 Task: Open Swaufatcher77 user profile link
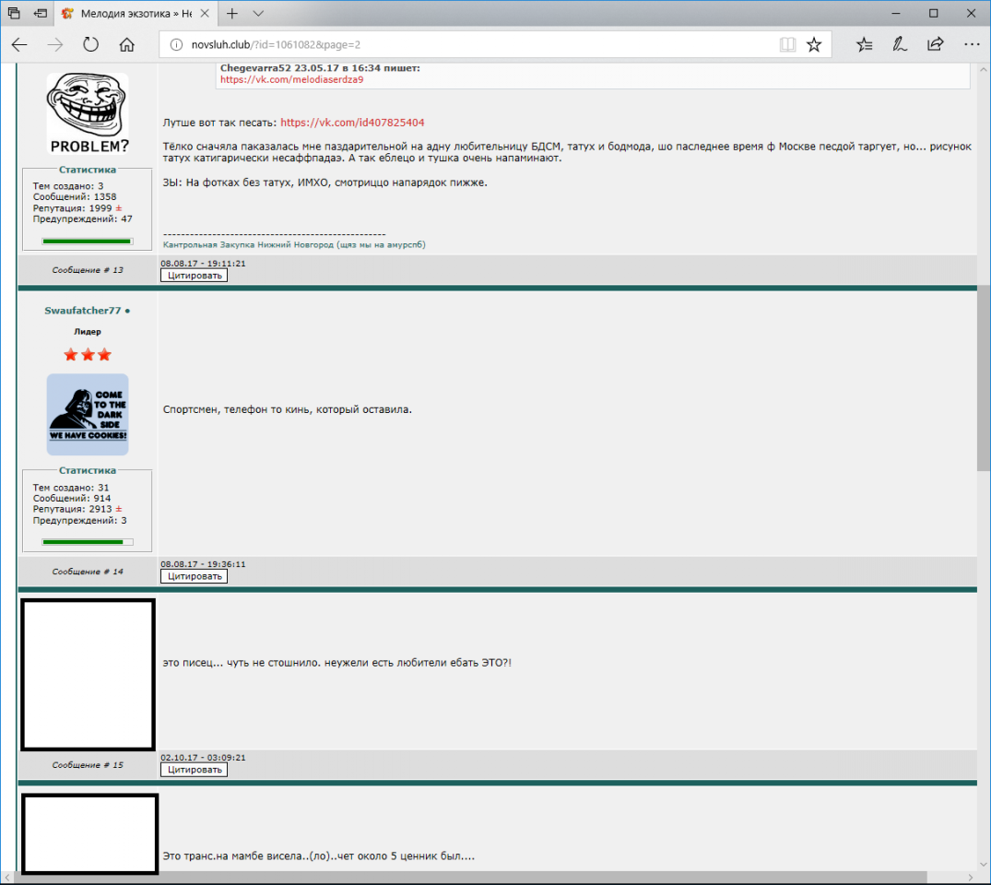pyautogui.click(x=83, y=311)
